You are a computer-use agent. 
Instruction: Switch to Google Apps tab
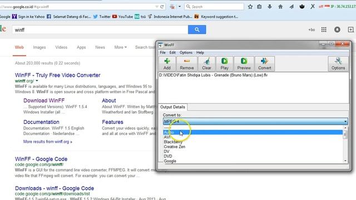pos(81,47)
